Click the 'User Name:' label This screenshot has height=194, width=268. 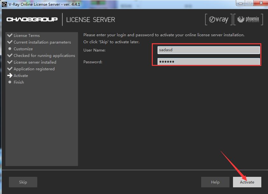click(x=94, y=50)
